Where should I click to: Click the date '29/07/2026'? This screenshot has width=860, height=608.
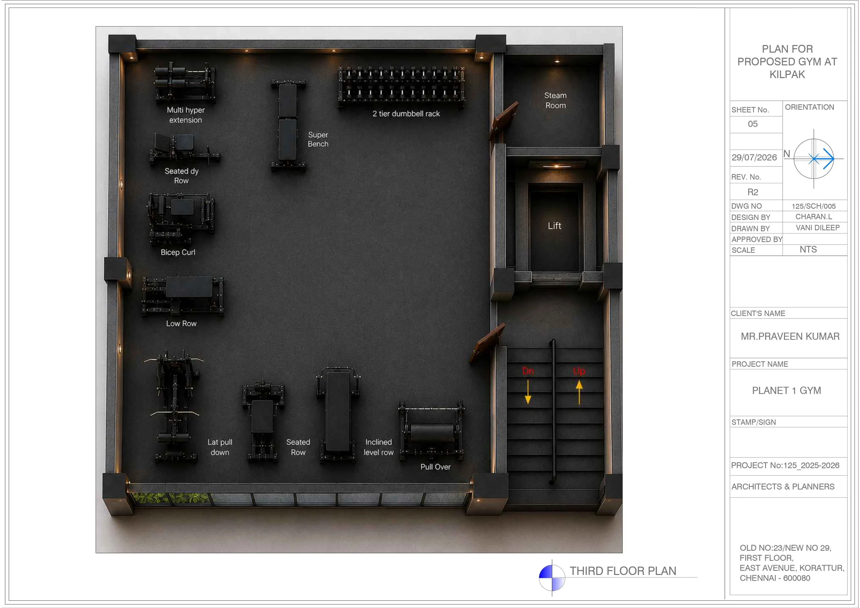(754, 157)
